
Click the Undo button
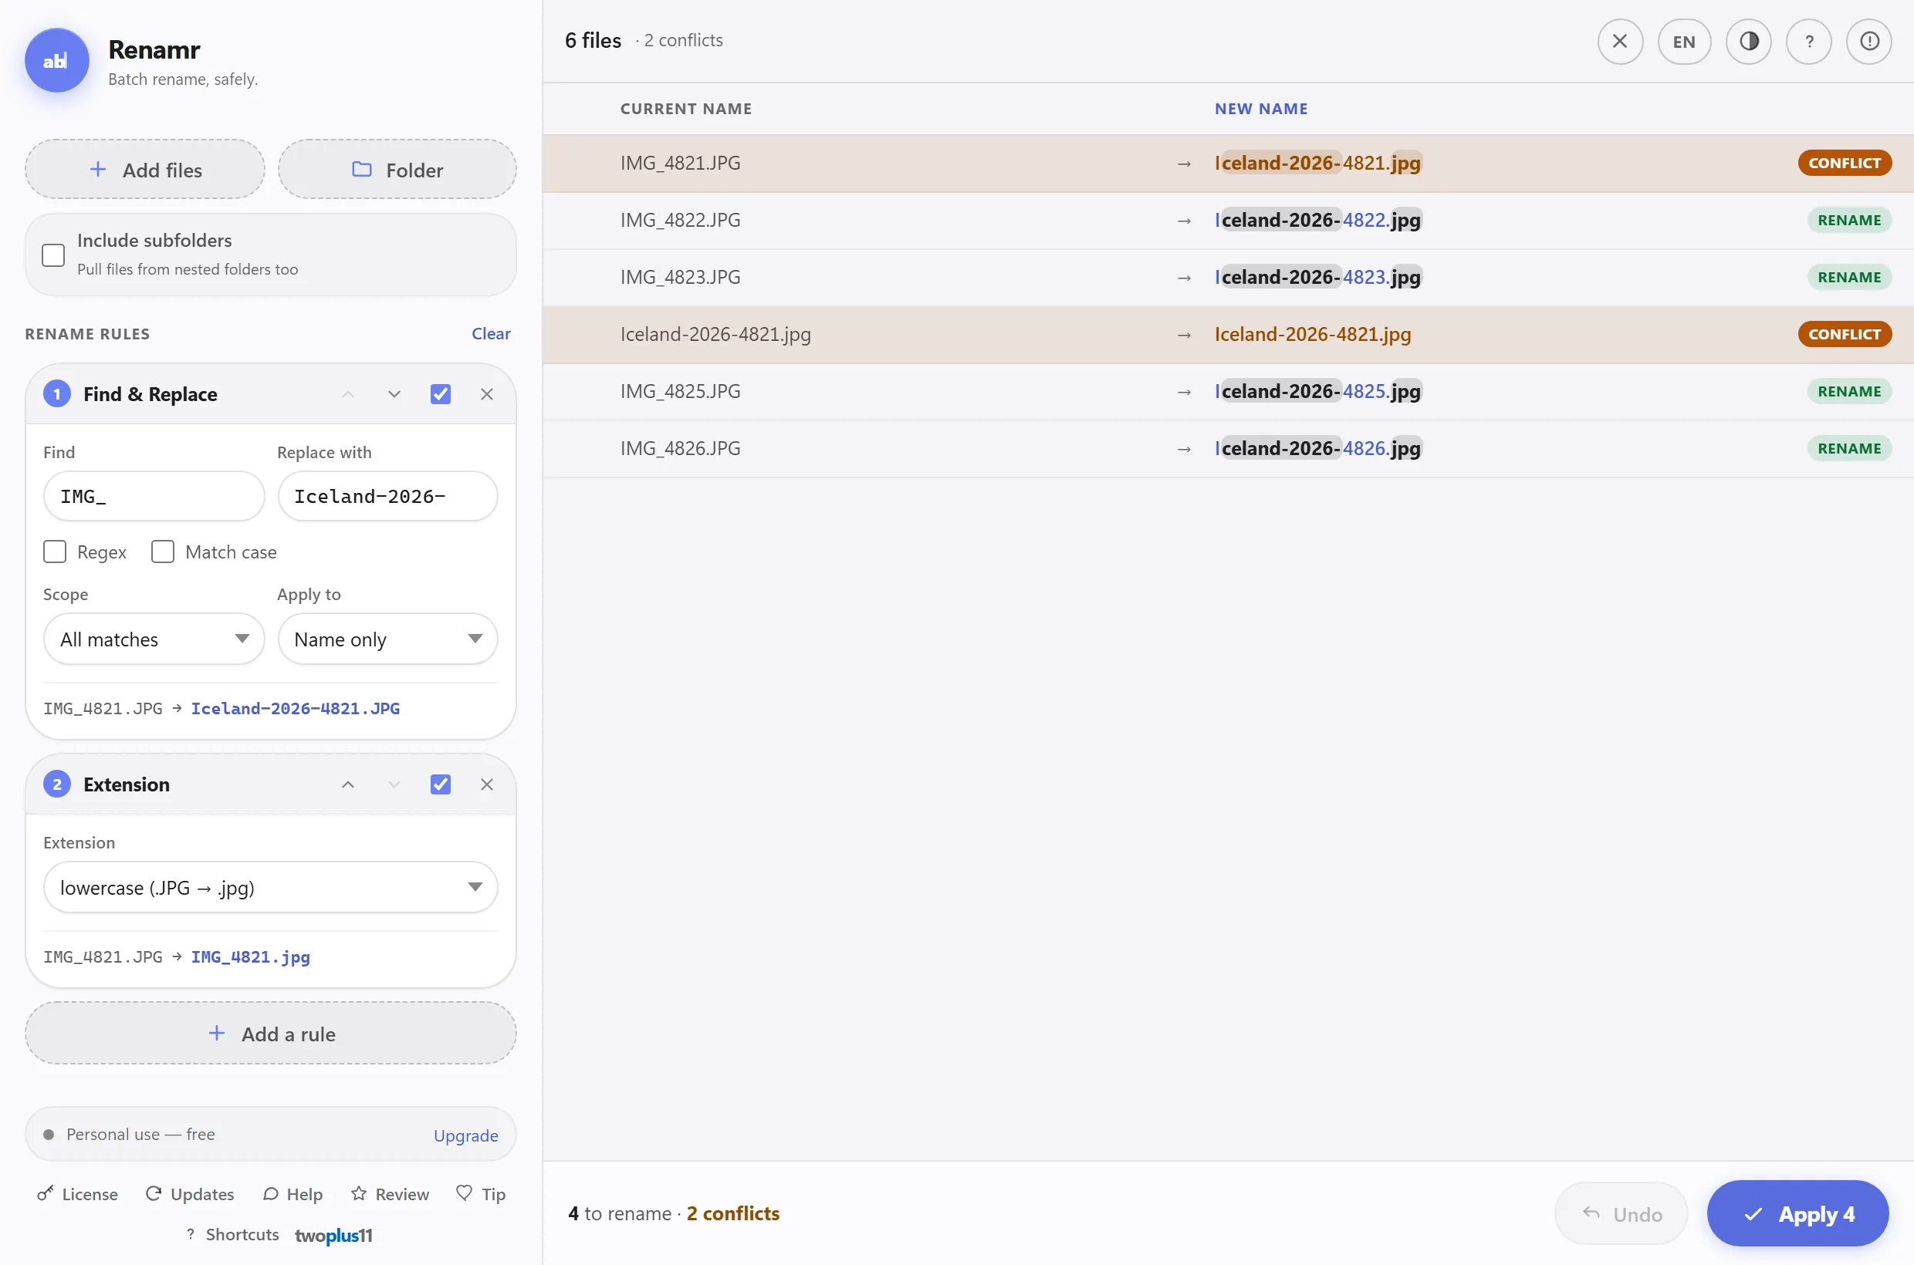1621,1213
